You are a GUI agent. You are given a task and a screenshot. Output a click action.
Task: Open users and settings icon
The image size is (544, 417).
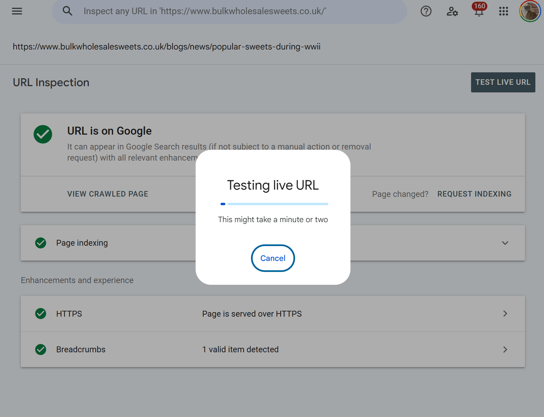(x=452, y=11)
